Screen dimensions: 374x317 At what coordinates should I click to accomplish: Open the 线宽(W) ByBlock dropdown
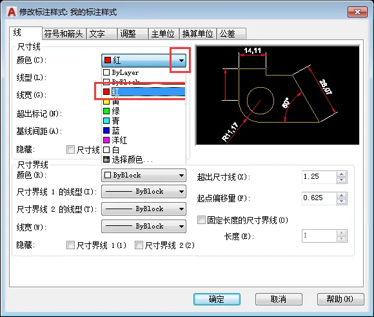[144, 226]
